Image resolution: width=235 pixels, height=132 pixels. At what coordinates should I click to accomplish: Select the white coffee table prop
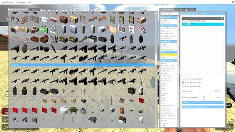pyautogui.click(x=44, y=19)
